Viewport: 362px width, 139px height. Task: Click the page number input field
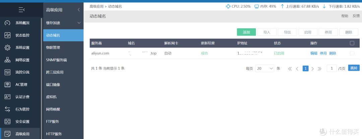coord(331,68)
